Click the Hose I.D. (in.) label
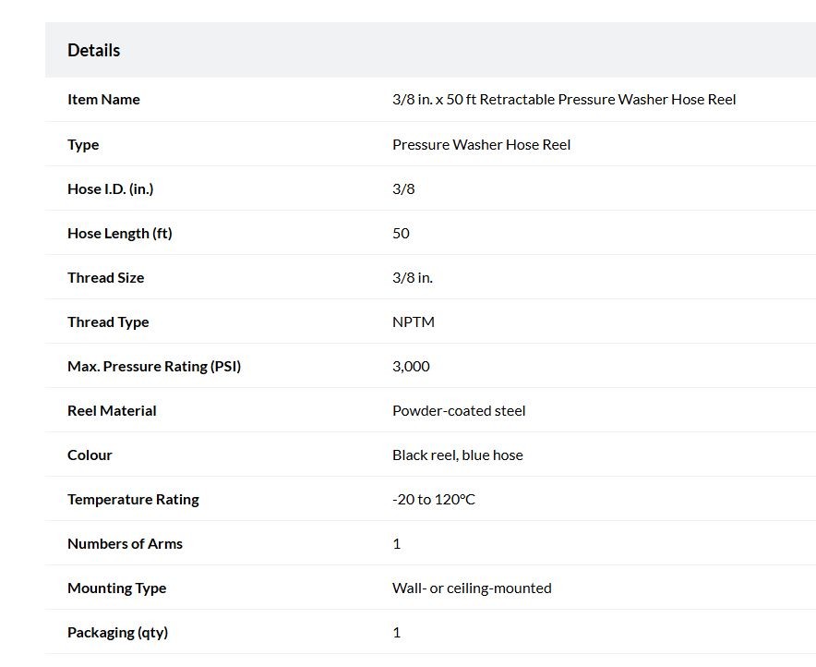The height and width of the screenshot is (667, 816). (x=111, y=189)
